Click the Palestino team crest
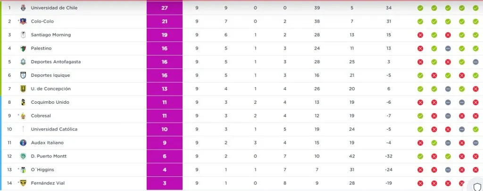This screenshot has width=483, height=191. pyautogui.click(x=22, y=48)
